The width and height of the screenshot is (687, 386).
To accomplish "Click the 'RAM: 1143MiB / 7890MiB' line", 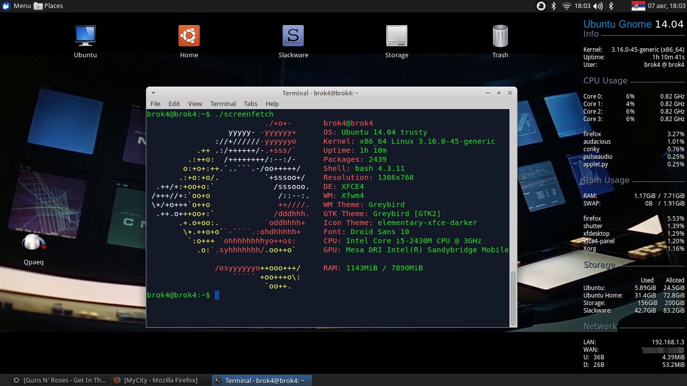I will click(x=373, y=268).
